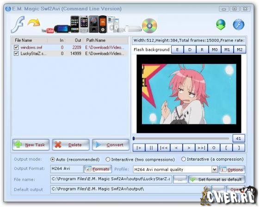Image resolution: width=259 pixels, height=207 pixels.
Task: Select Interactive (a compression) radio button
Action: [x=183, y=159]
